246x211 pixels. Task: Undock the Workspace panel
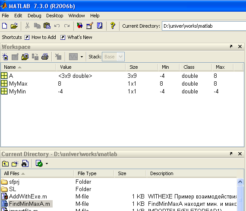coord(231,47)
